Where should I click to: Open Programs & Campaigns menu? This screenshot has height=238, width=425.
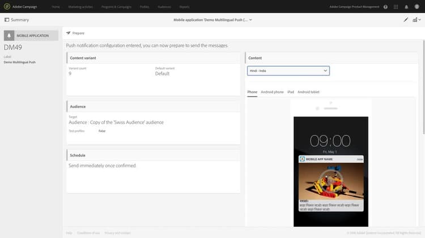pos(116,7)
